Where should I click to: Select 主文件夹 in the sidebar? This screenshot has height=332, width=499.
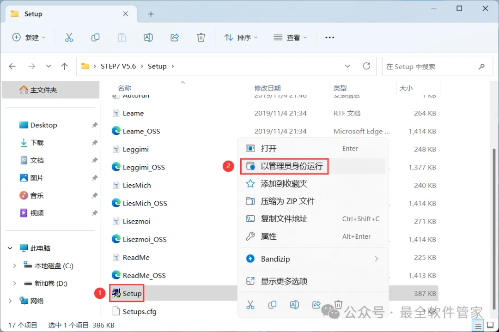tap(51, 90)
